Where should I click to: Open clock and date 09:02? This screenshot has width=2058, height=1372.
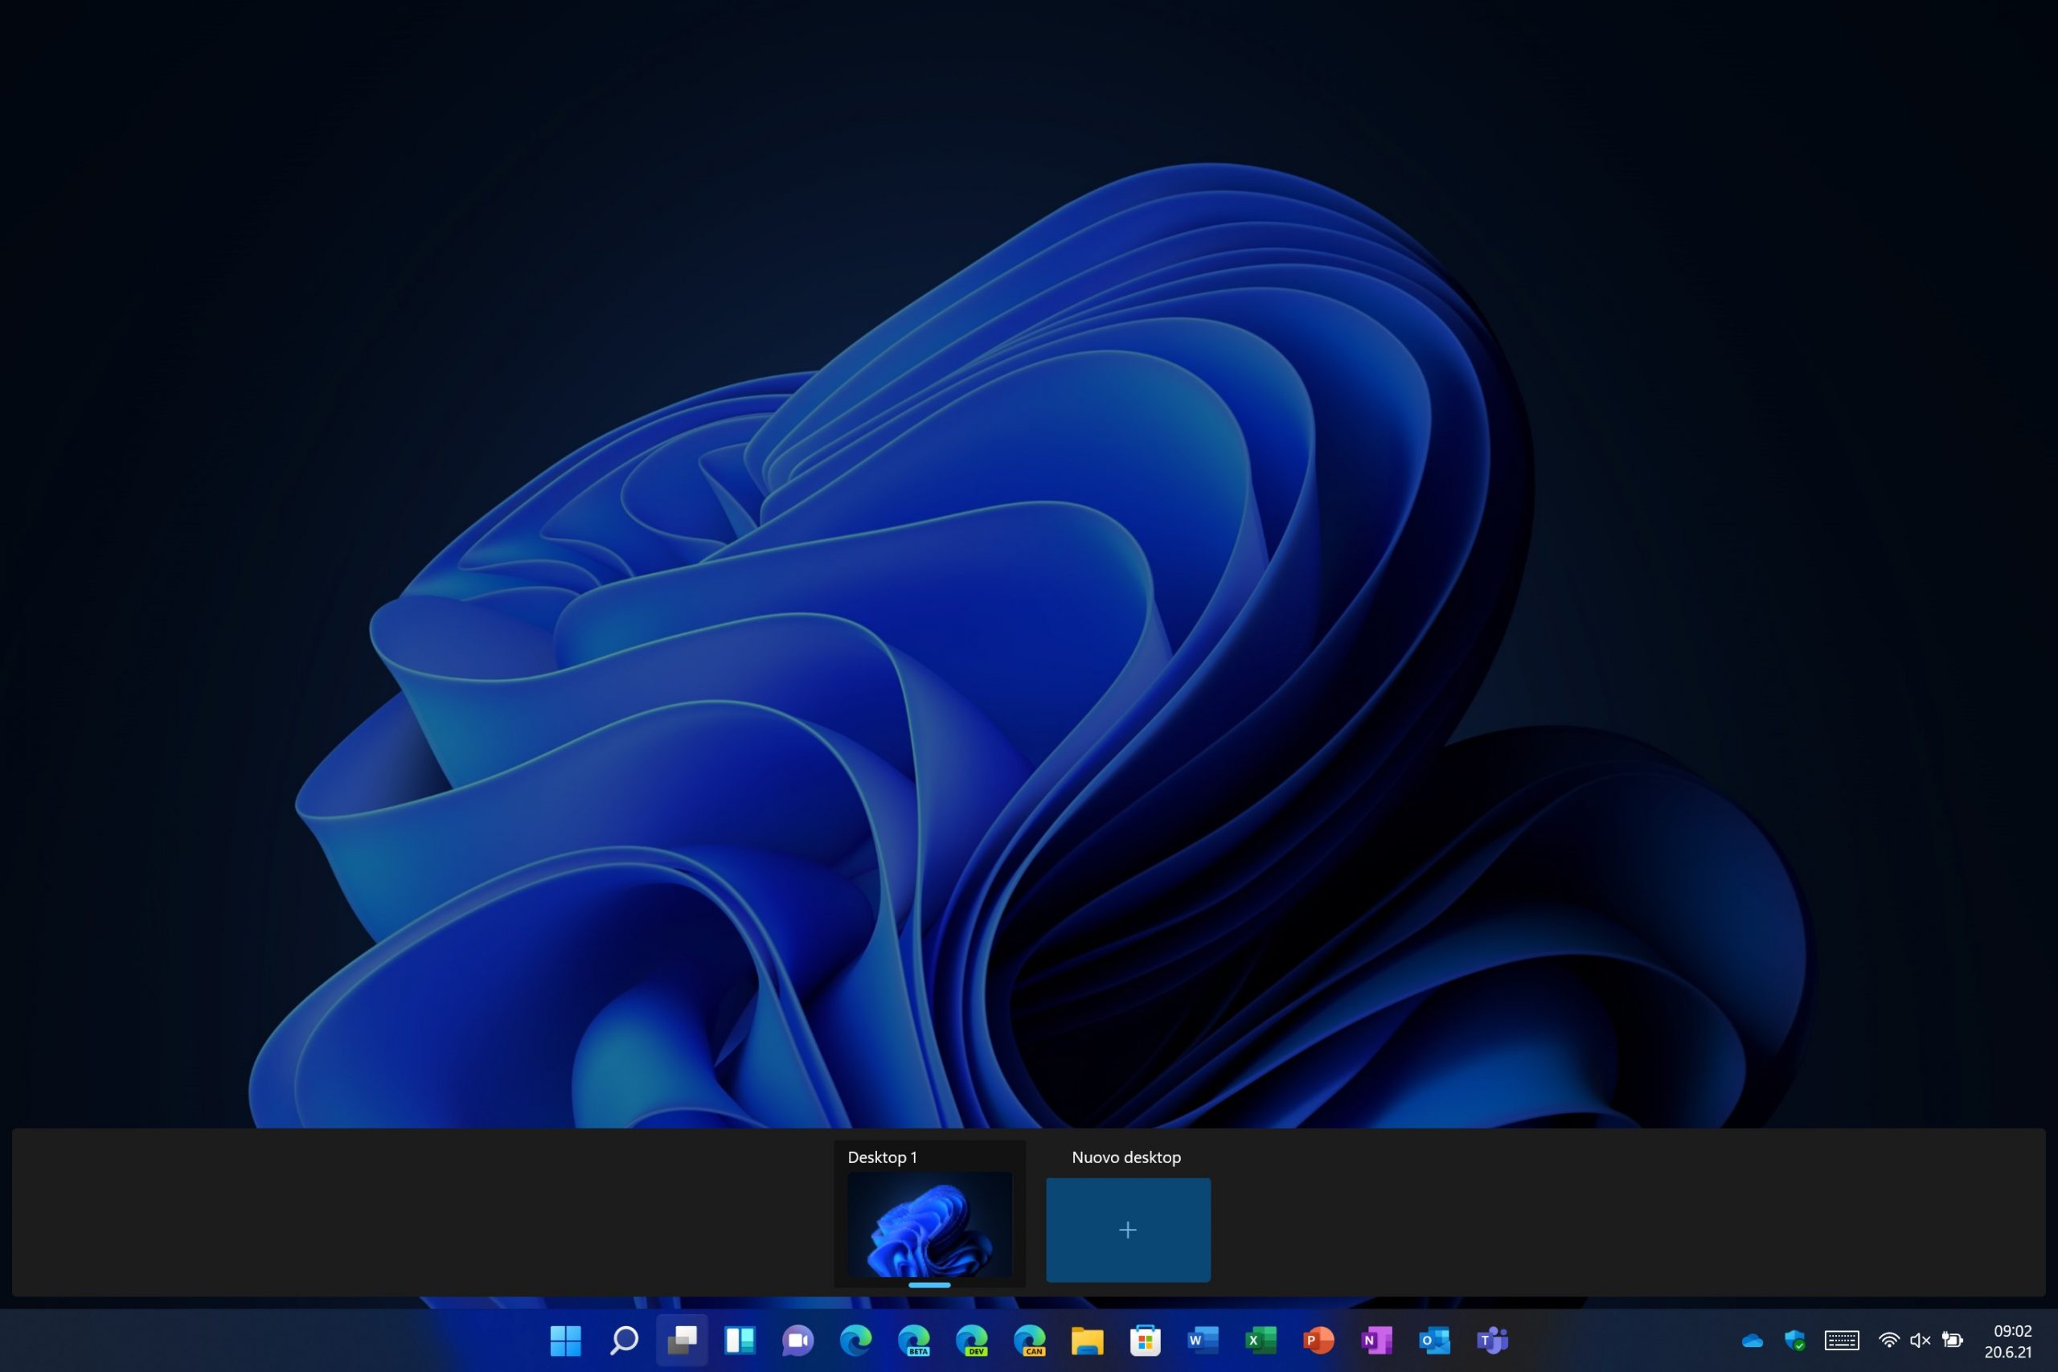2007,1341
